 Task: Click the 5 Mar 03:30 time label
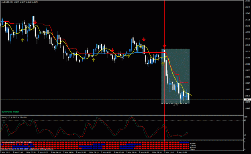coord(43,152)
